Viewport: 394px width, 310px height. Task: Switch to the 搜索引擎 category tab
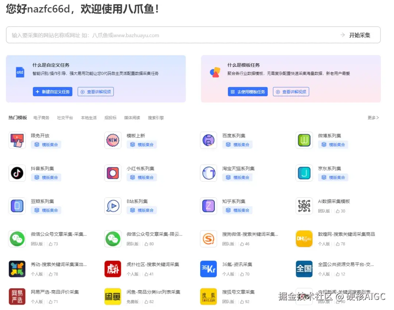tap(156, 117)
